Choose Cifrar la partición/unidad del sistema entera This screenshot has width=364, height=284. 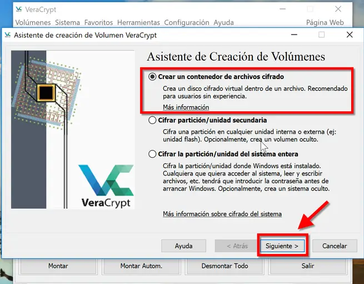[223, 154]
